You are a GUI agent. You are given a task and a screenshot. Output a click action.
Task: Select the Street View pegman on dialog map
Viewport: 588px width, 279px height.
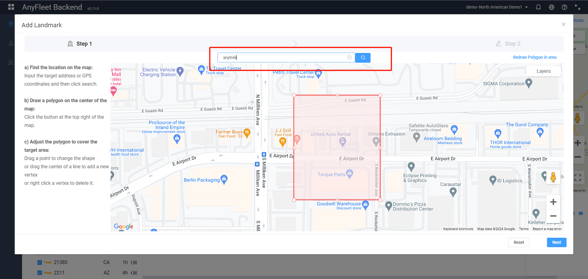[x=553, y=177]
